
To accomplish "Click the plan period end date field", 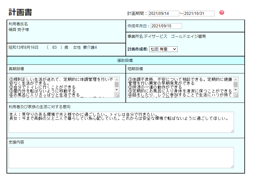I will [199, 14].
